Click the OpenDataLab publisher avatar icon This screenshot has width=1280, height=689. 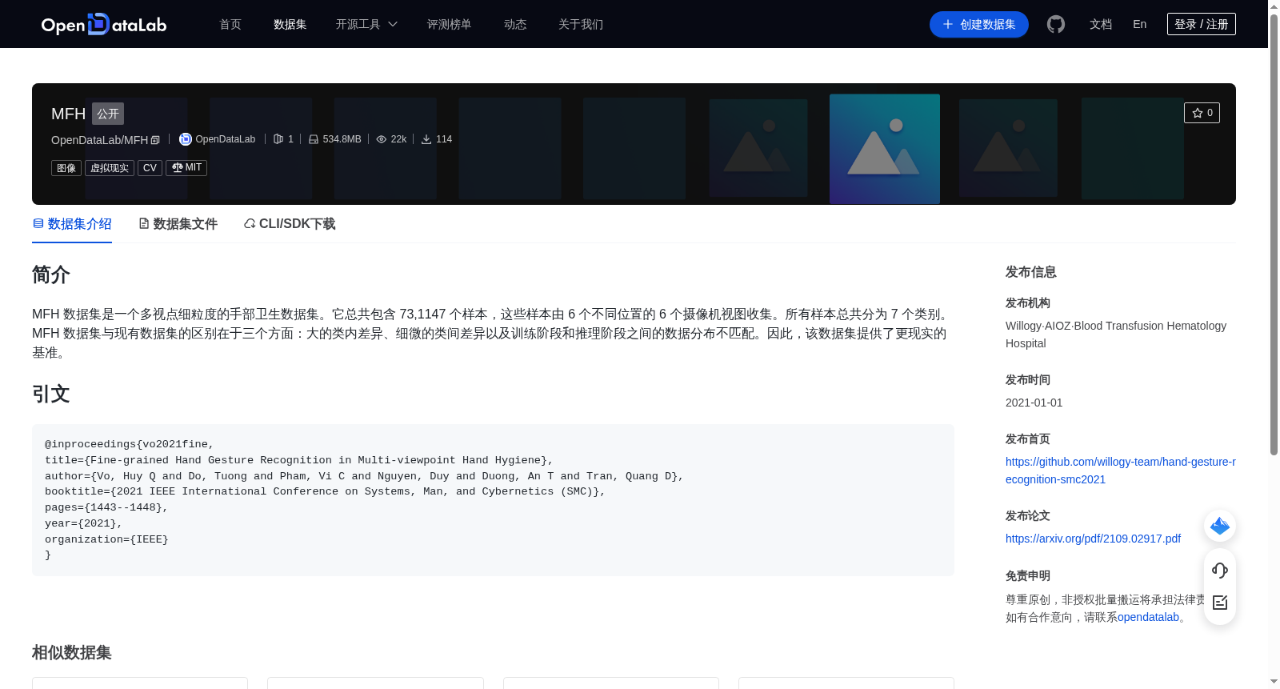point(186,139)
